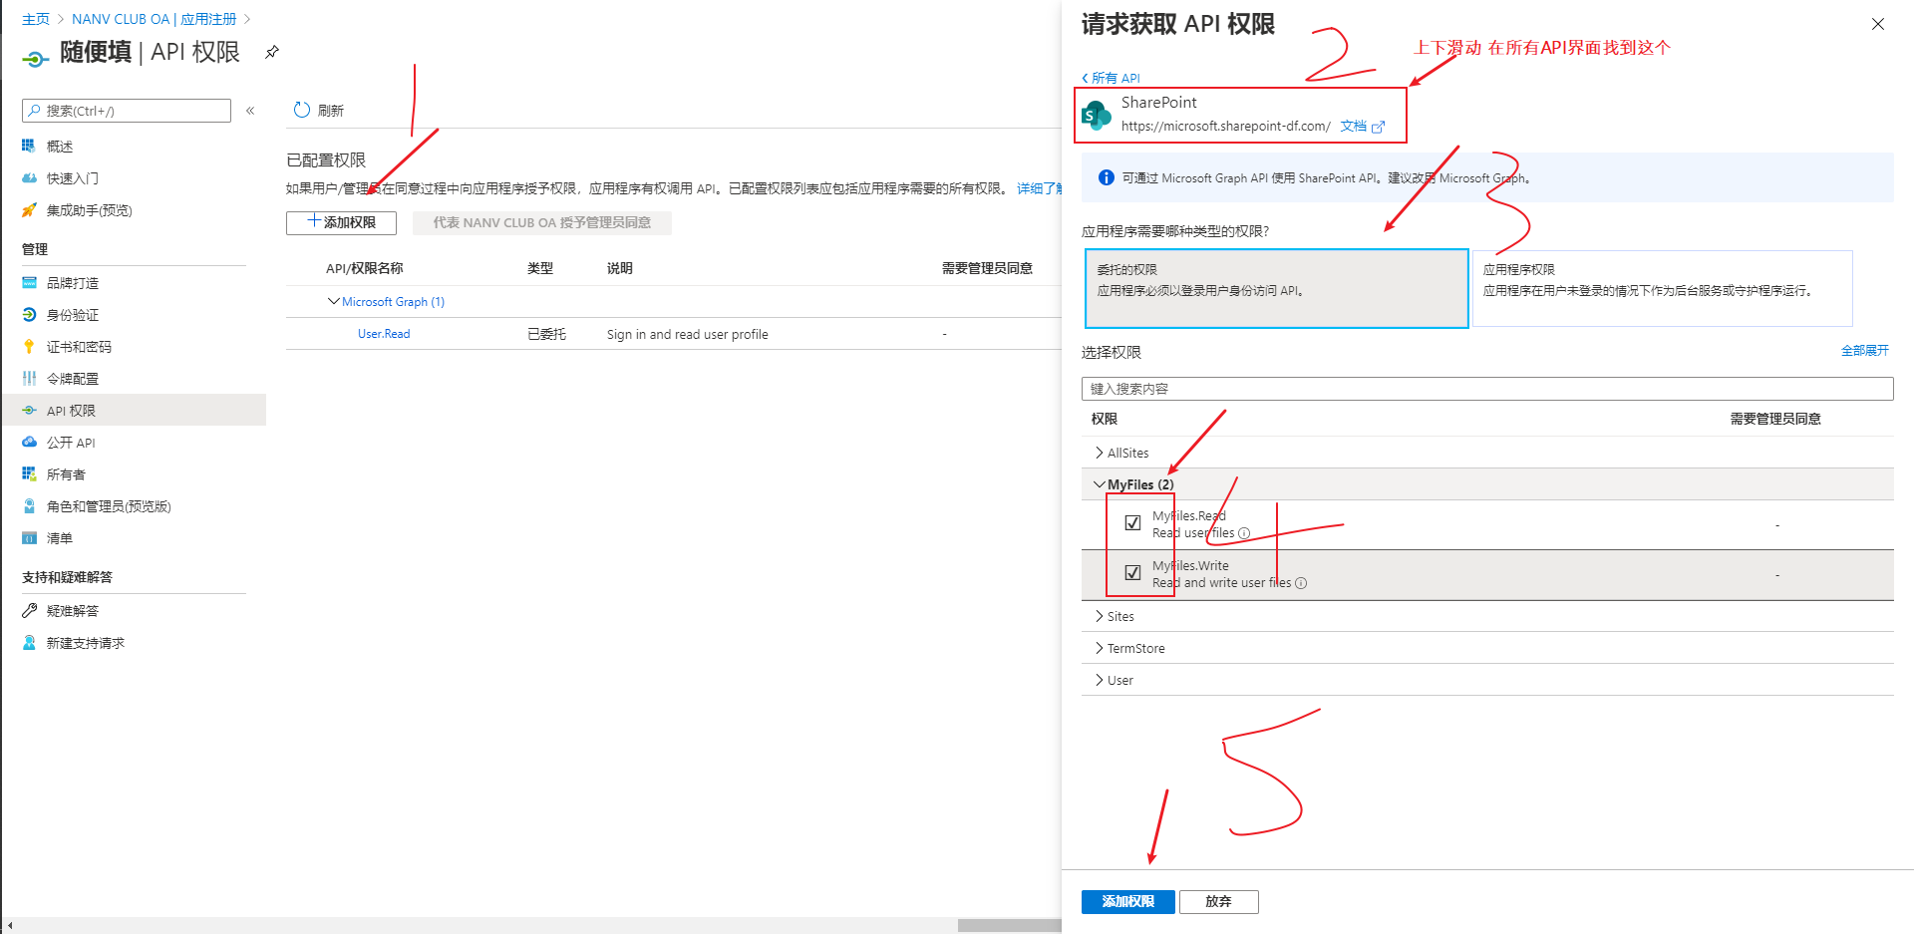
Task: Click the 主页 breadcrumb link
Action: [x=36, y=19]
